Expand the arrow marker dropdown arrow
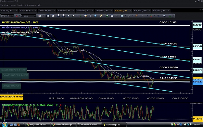This screenshot has width=203, height=127. pos(155,16)
